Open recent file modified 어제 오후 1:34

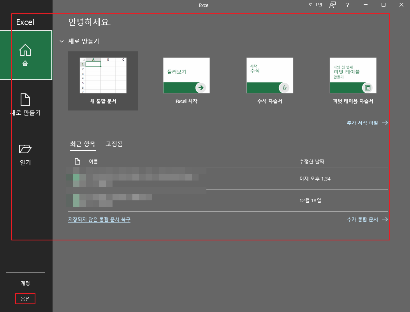coord(228,179)
